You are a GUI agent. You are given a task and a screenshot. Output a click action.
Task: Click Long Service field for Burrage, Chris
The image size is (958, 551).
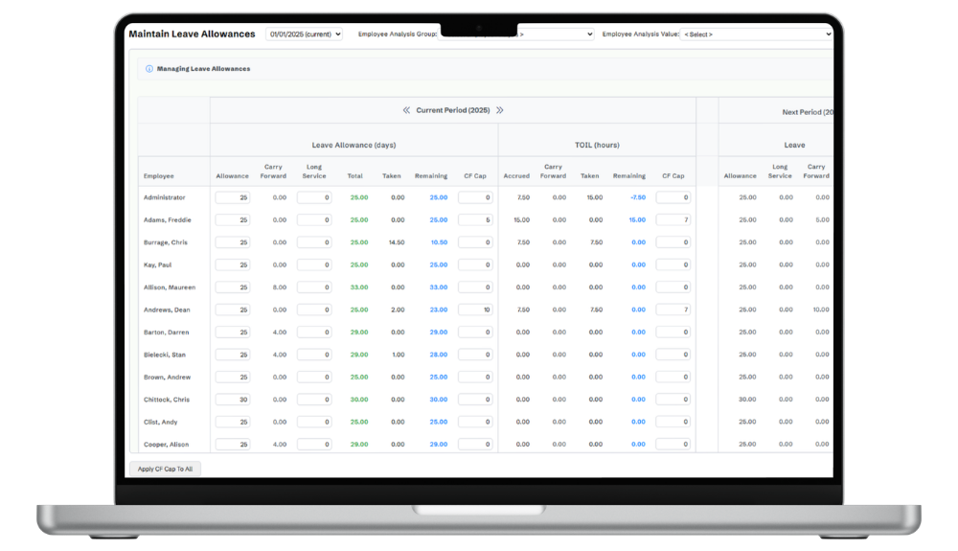tap(314, 242)
